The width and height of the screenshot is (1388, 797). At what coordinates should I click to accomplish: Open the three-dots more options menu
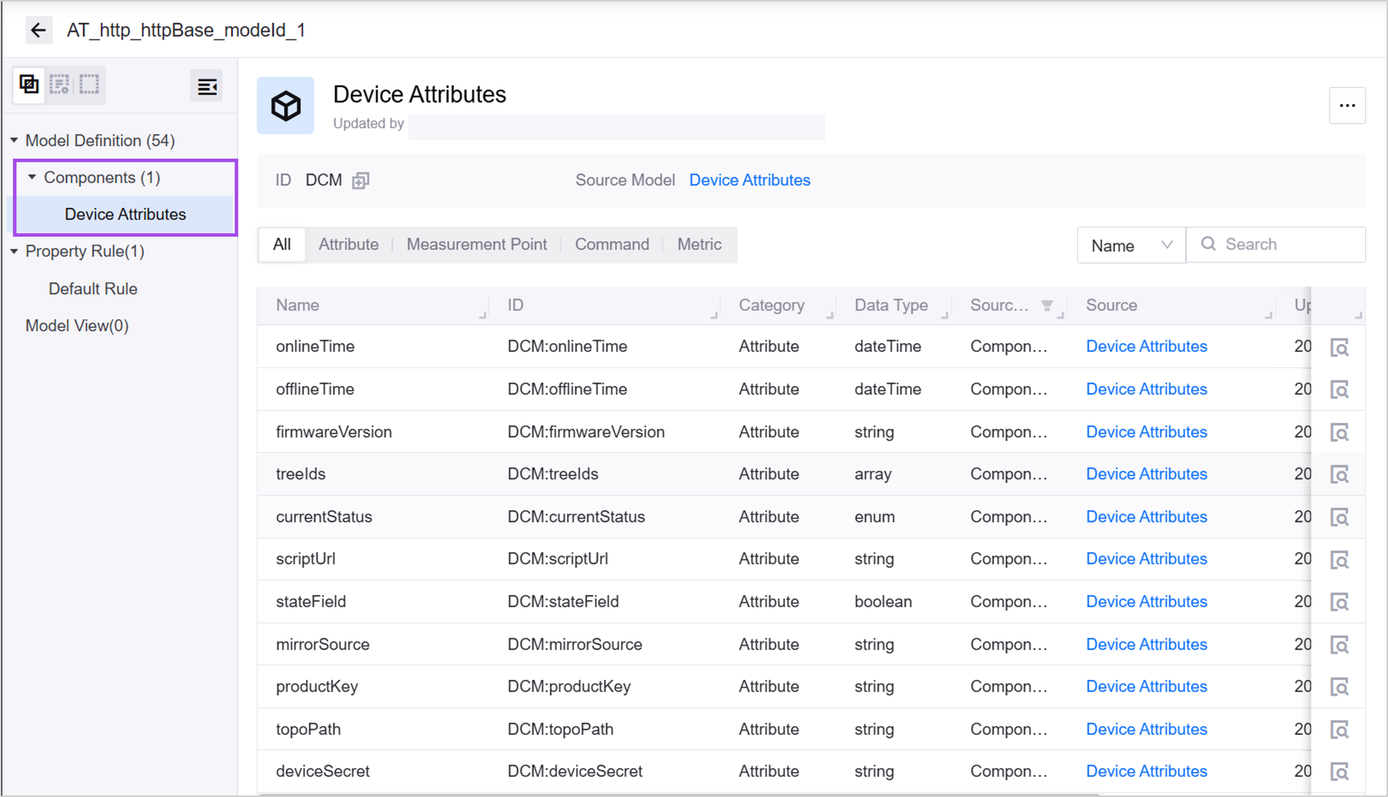pyautogui.click(x=1347, y=105)
